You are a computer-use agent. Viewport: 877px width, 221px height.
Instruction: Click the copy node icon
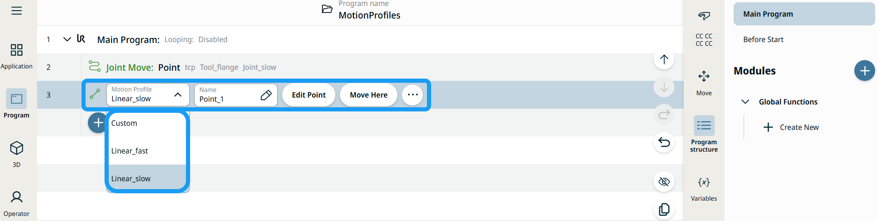coord(664,209)
